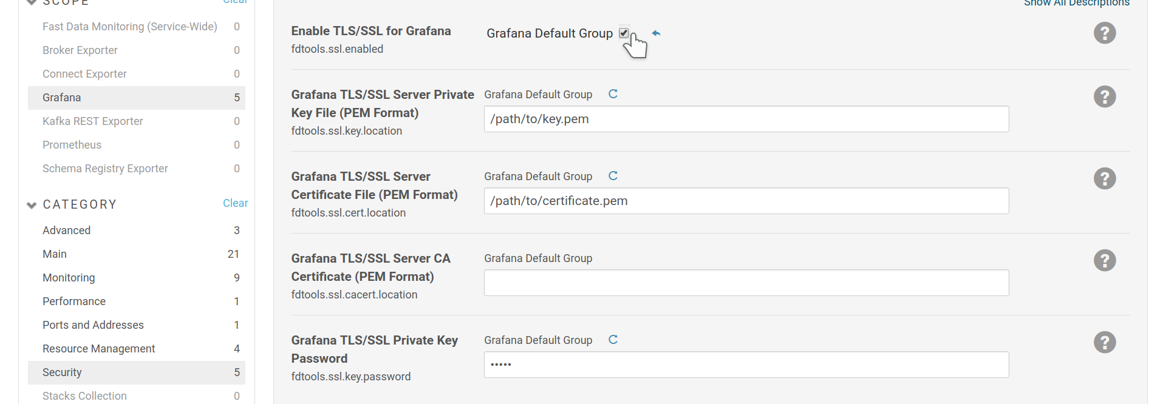Filter scope by Broker Exporter
This screenshot has width=1166, height=404.
pyautogui.click(x=137, y=50)
